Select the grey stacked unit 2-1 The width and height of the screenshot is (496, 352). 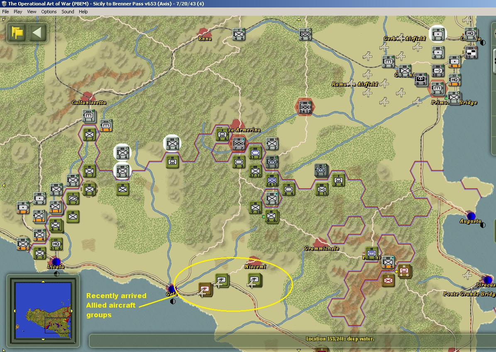point(321,170)
